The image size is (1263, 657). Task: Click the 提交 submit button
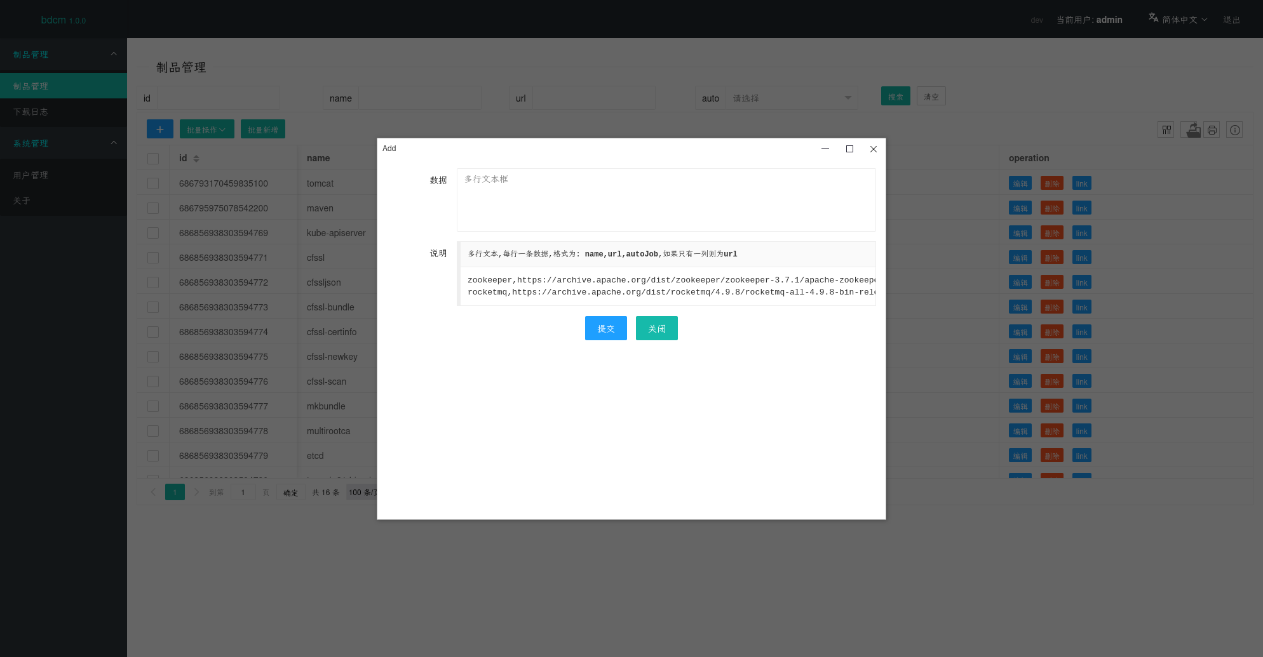(605, 328)
